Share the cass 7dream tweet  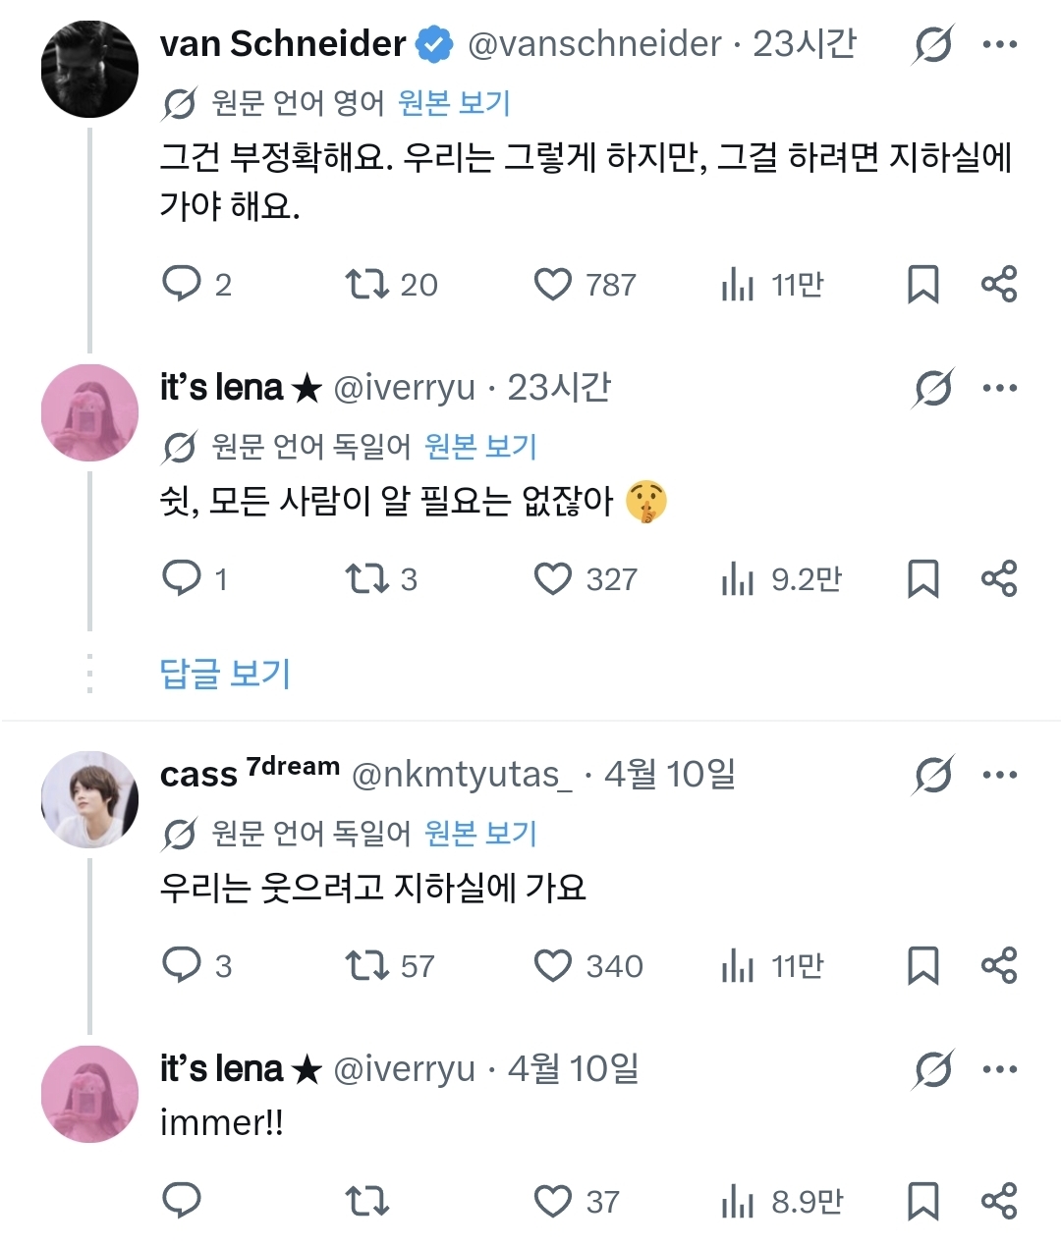[999, 966]
